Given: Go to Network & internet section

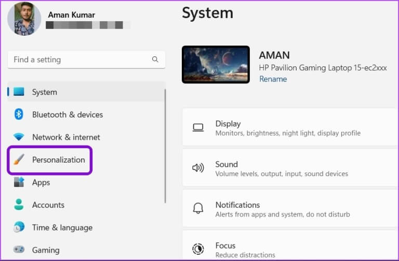Looking at the screenshot, I should click(87, 137).
